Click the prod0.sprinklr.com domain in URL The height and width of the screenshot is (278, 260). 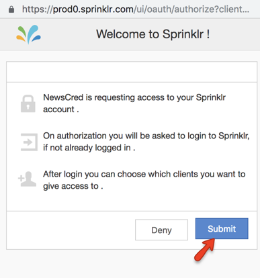click(93, 9)
